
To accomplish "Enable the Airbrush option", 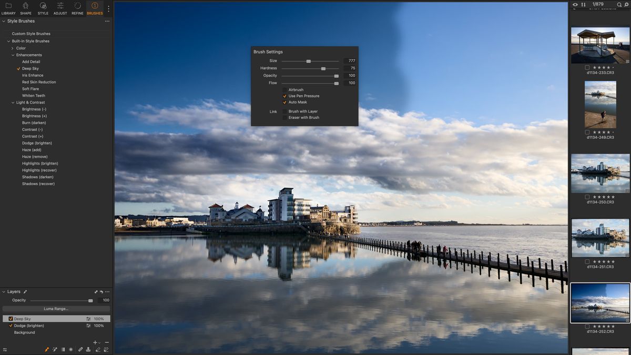I will (286, 89).
